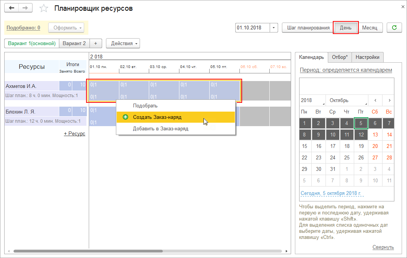The image size is (407, 258).
Task: Set the planning step to Месяц
Action: 370,28
